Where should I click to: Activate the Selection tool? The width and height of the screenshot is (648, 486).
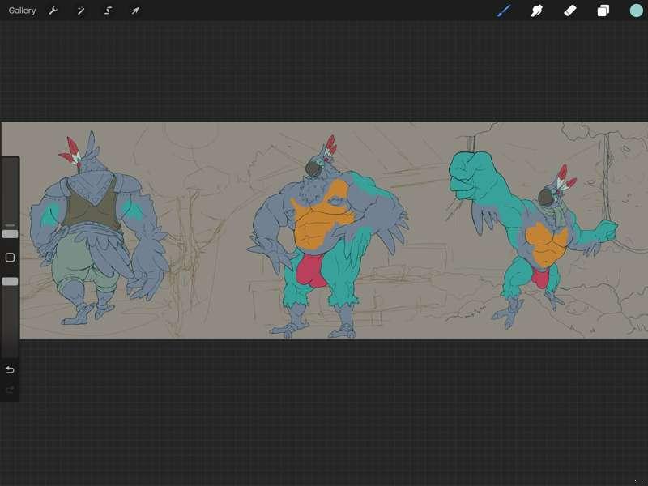click(x=108, y=11)
